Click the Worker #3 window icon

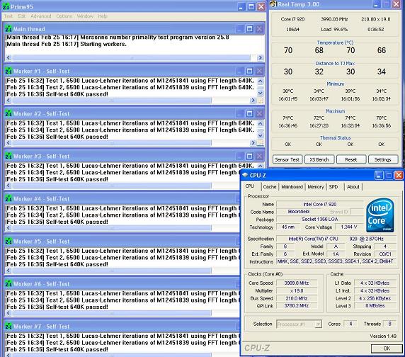(x=8, y=157)
